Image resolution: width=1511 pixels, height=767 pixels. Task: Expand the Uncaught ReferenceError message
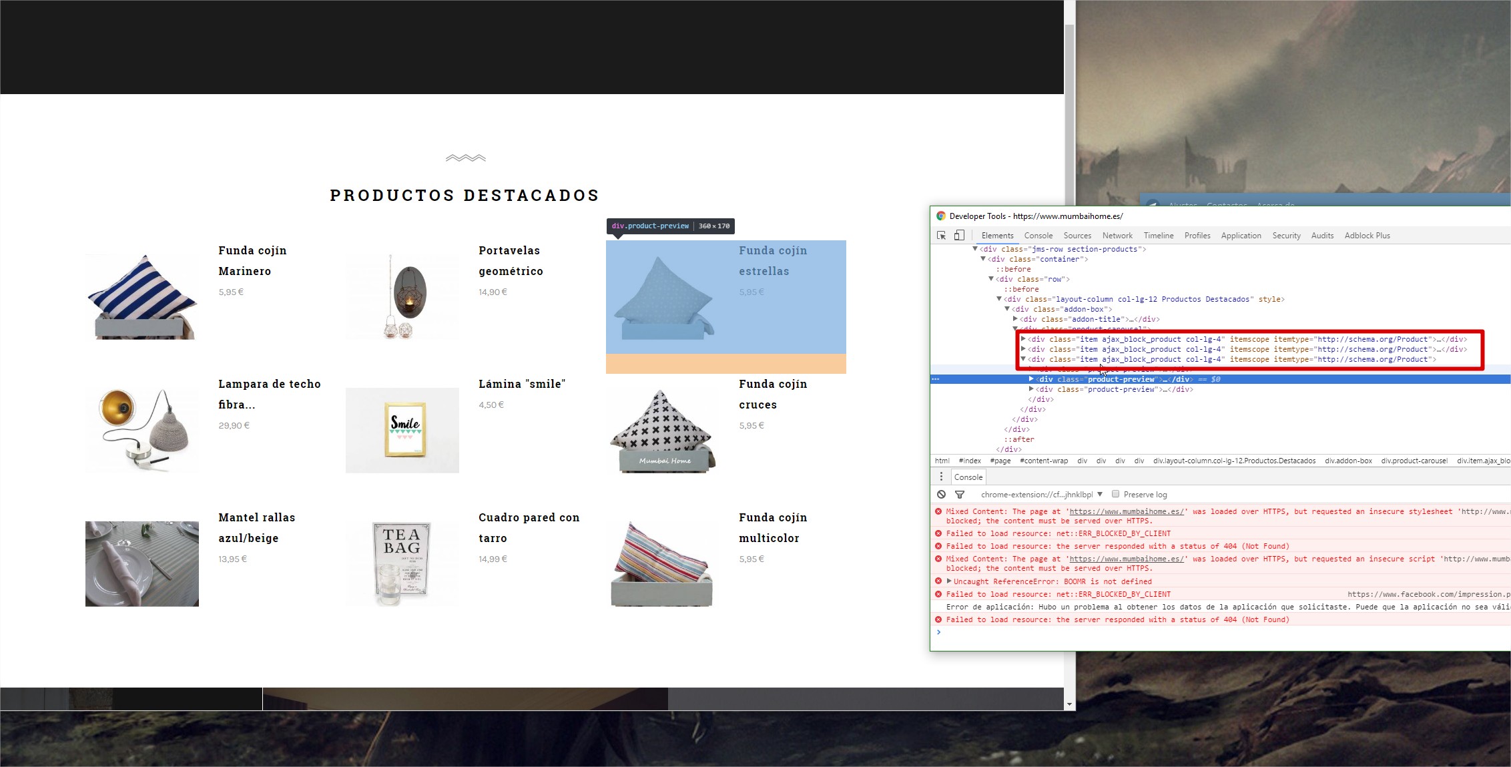(x=949, y=581)
